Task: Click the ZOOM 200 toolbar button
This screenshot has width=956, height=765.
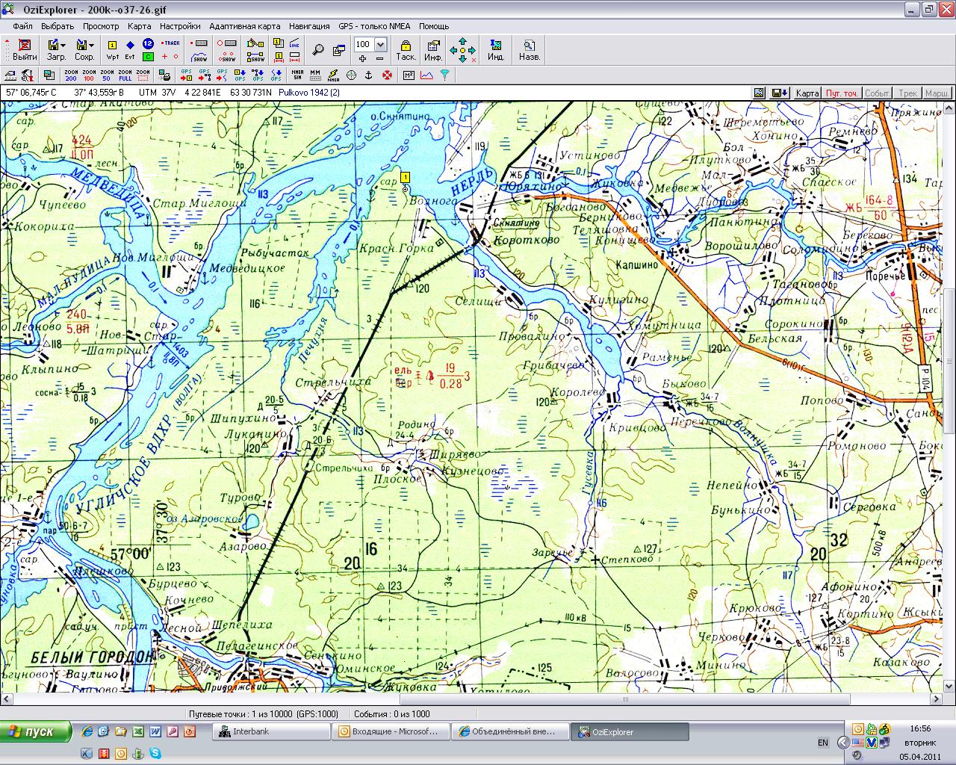Action: pos(71,75)
